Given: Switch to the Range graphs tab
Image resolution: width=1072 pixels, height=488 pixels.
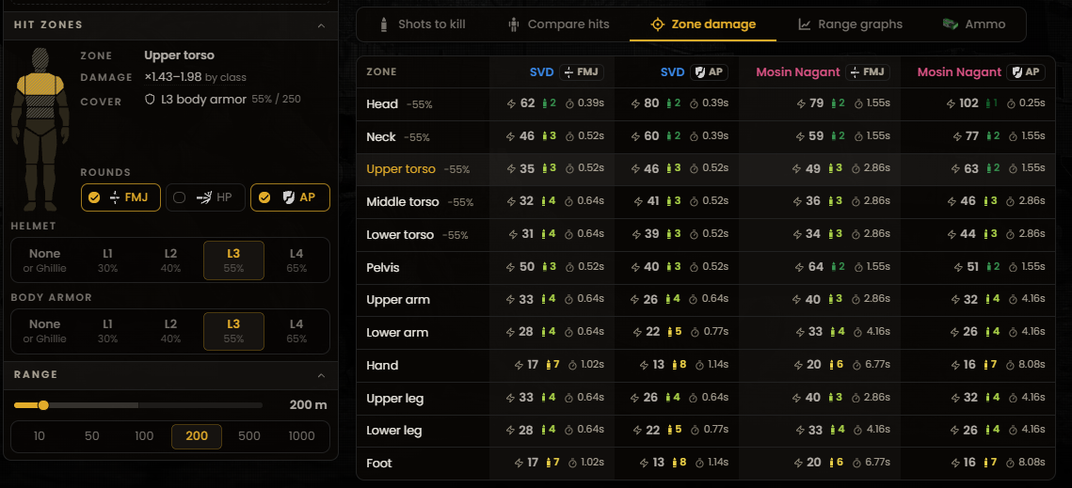Looking at the screenshot, I should pyautogui.click(x=850, y=24).
